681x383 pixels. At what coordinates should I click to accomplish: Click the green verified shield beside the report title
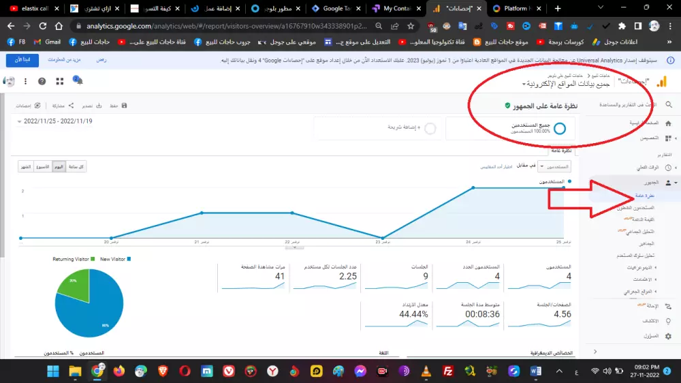[x=507, y=106]
